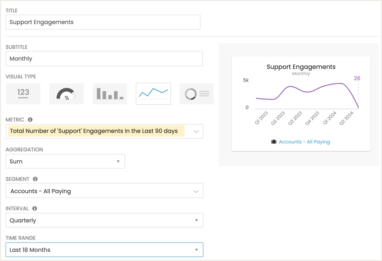The width and height of the screenshot is (382, 261).
Task: Open the Interval Quarterly dropdown
Action: click(x=104, y=221)
